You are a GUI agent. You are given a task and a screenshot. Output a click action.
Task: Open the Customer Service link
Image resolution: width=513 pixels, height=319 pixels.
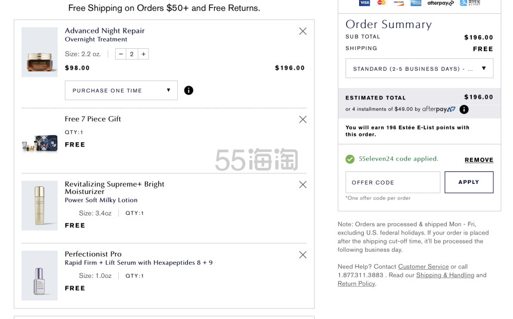[x=423, y=267]
